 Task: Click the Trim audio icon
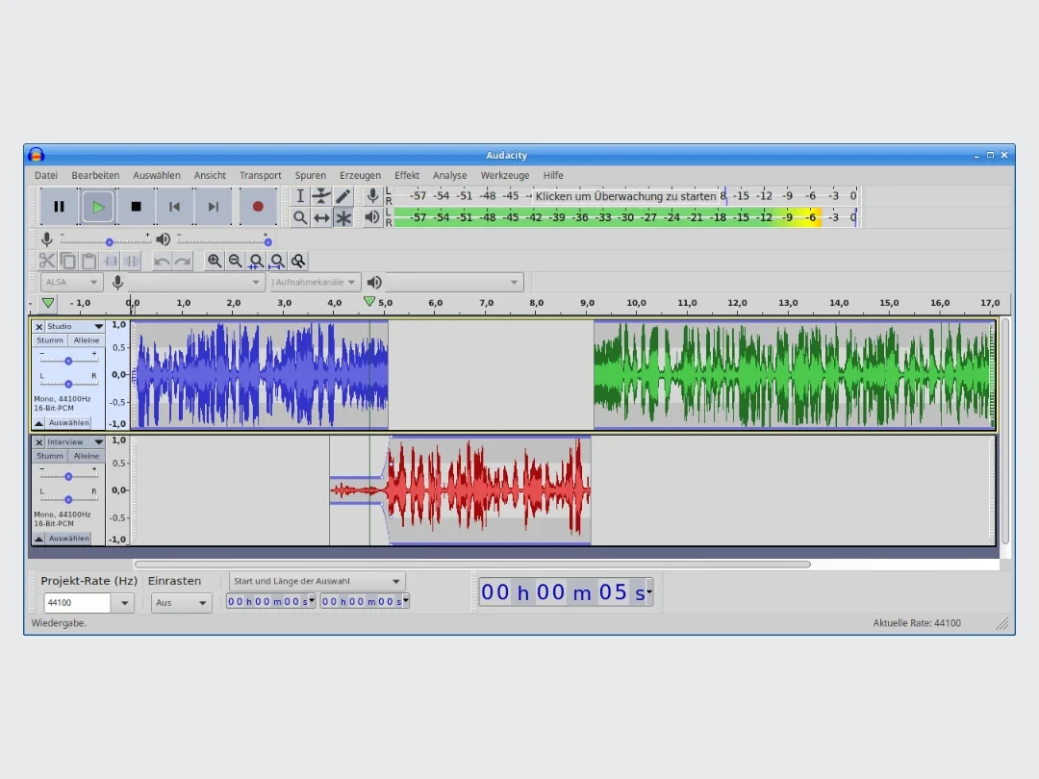pyautogui.click(x=111, y=261)
